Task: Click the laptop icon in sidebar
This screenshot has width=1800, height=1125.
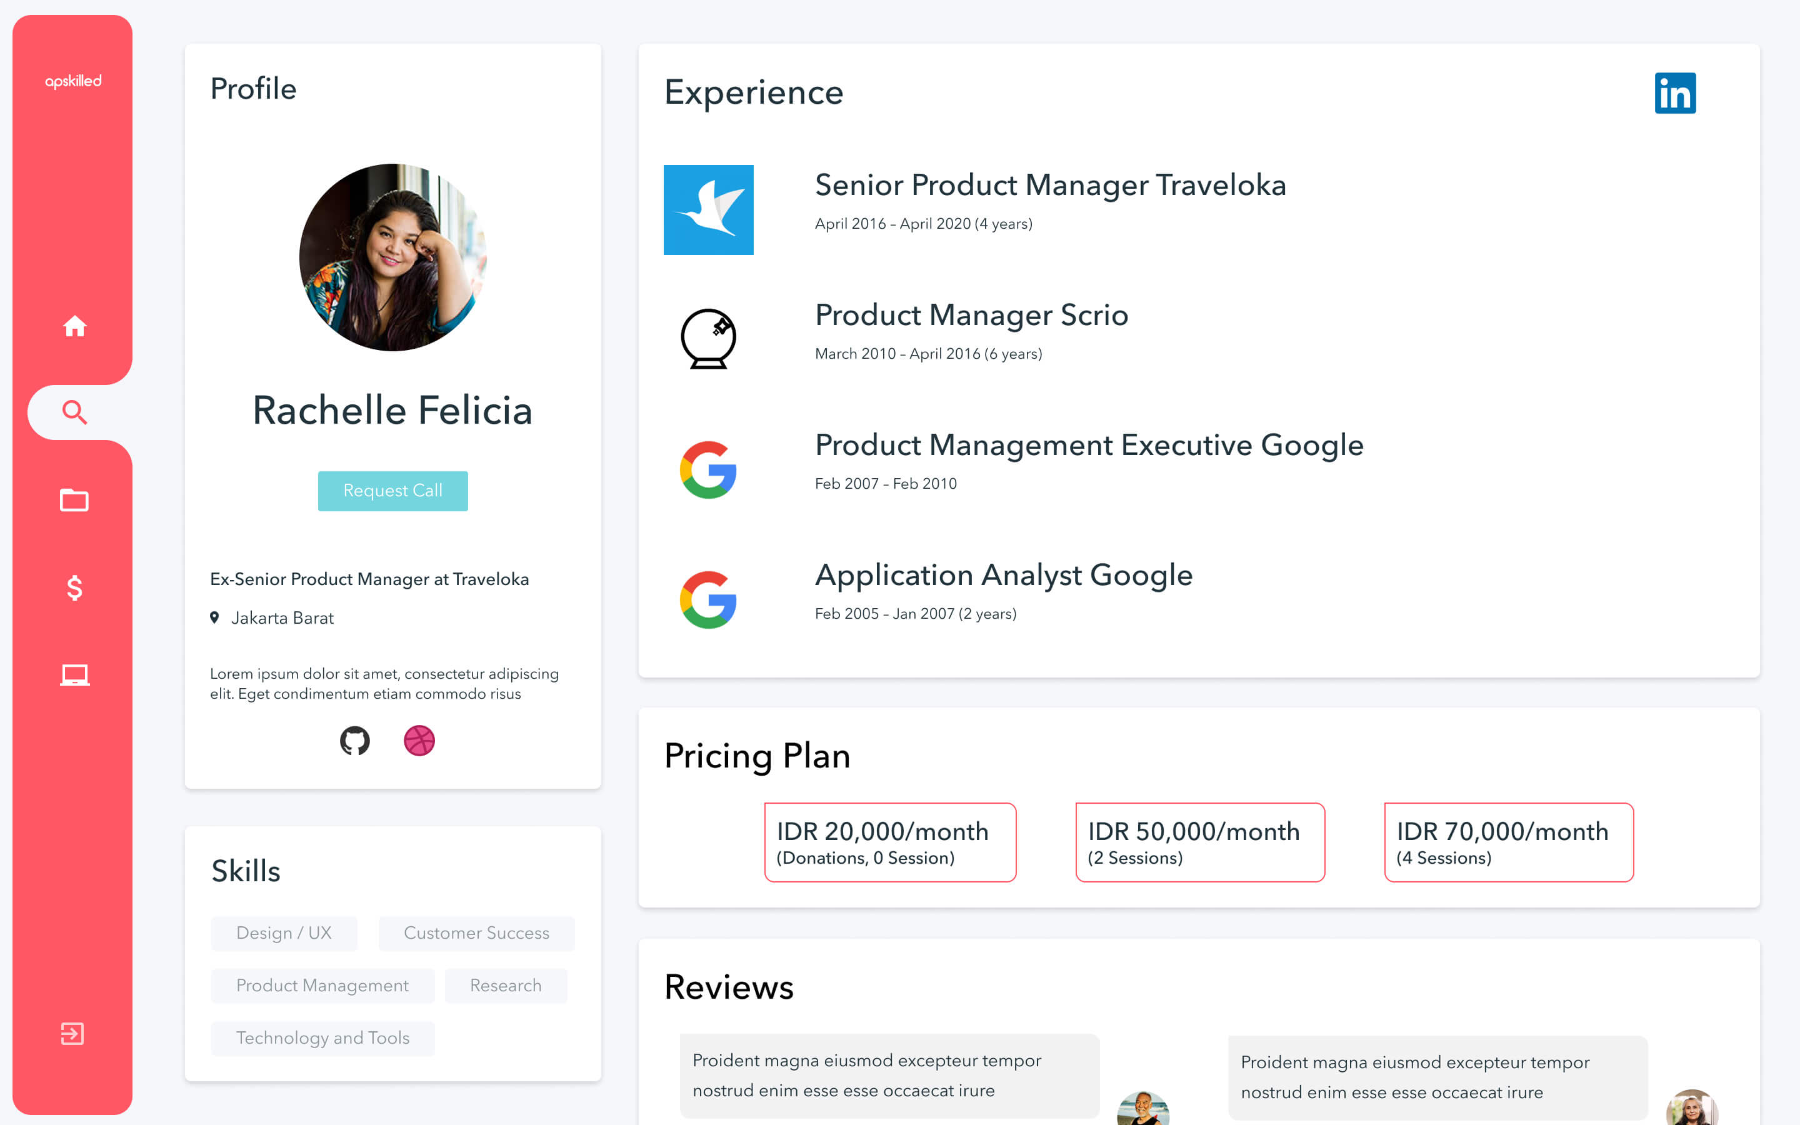Action: click(x=74, y=675)
